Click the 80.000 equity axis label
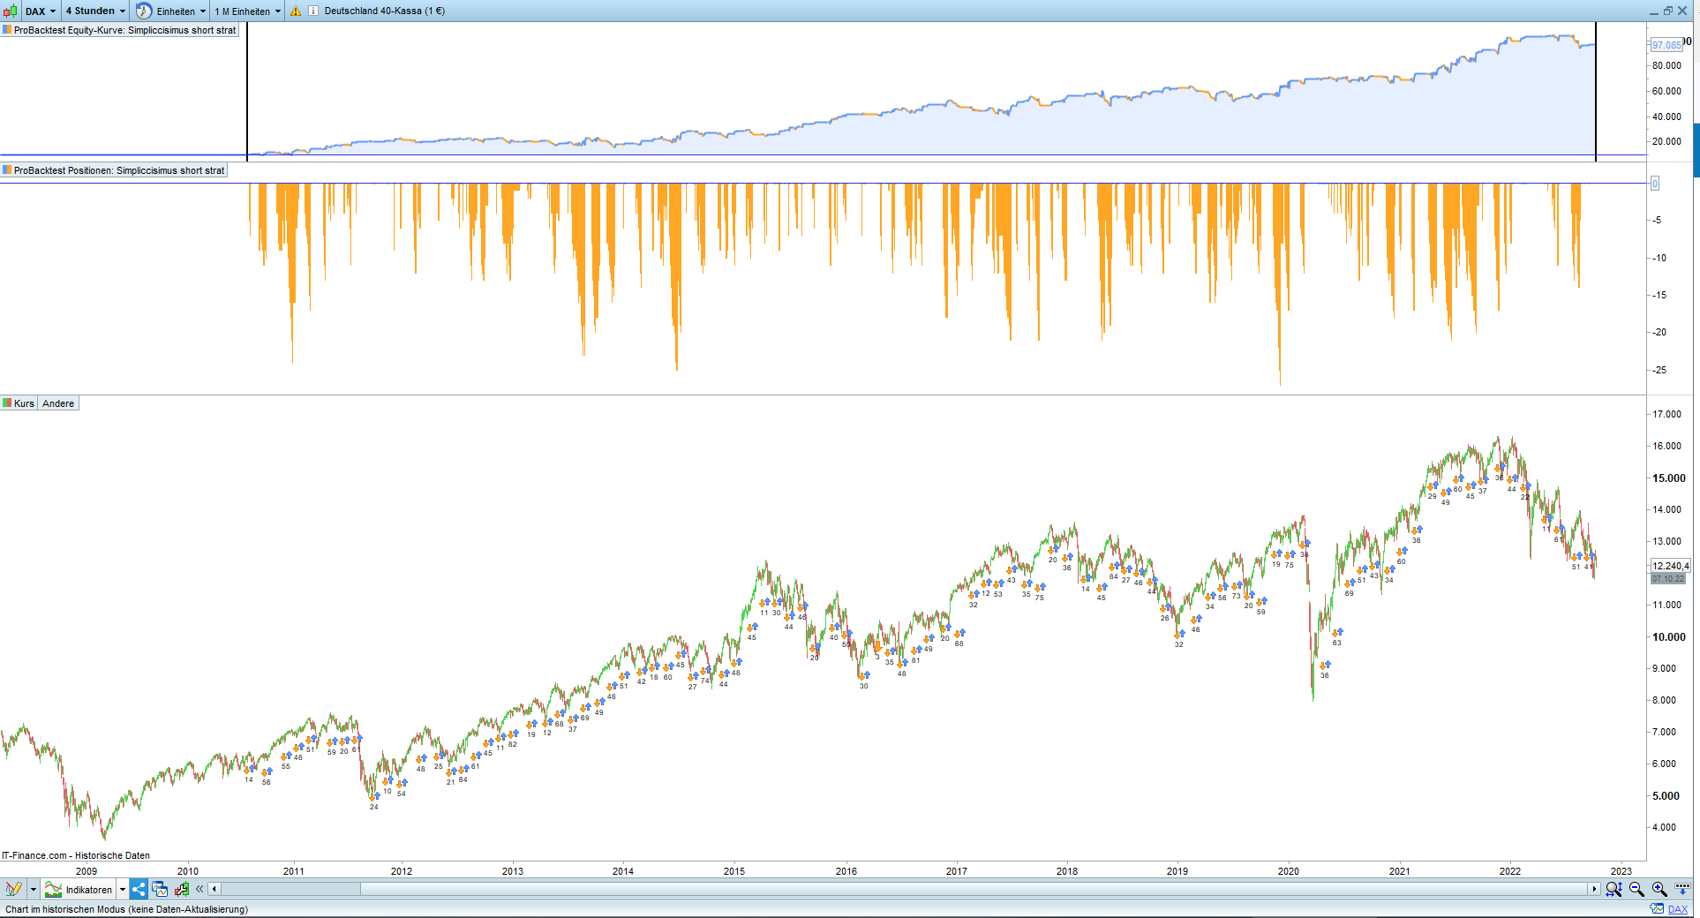This screenshot has height=918, width=1700. [1666, 65]
